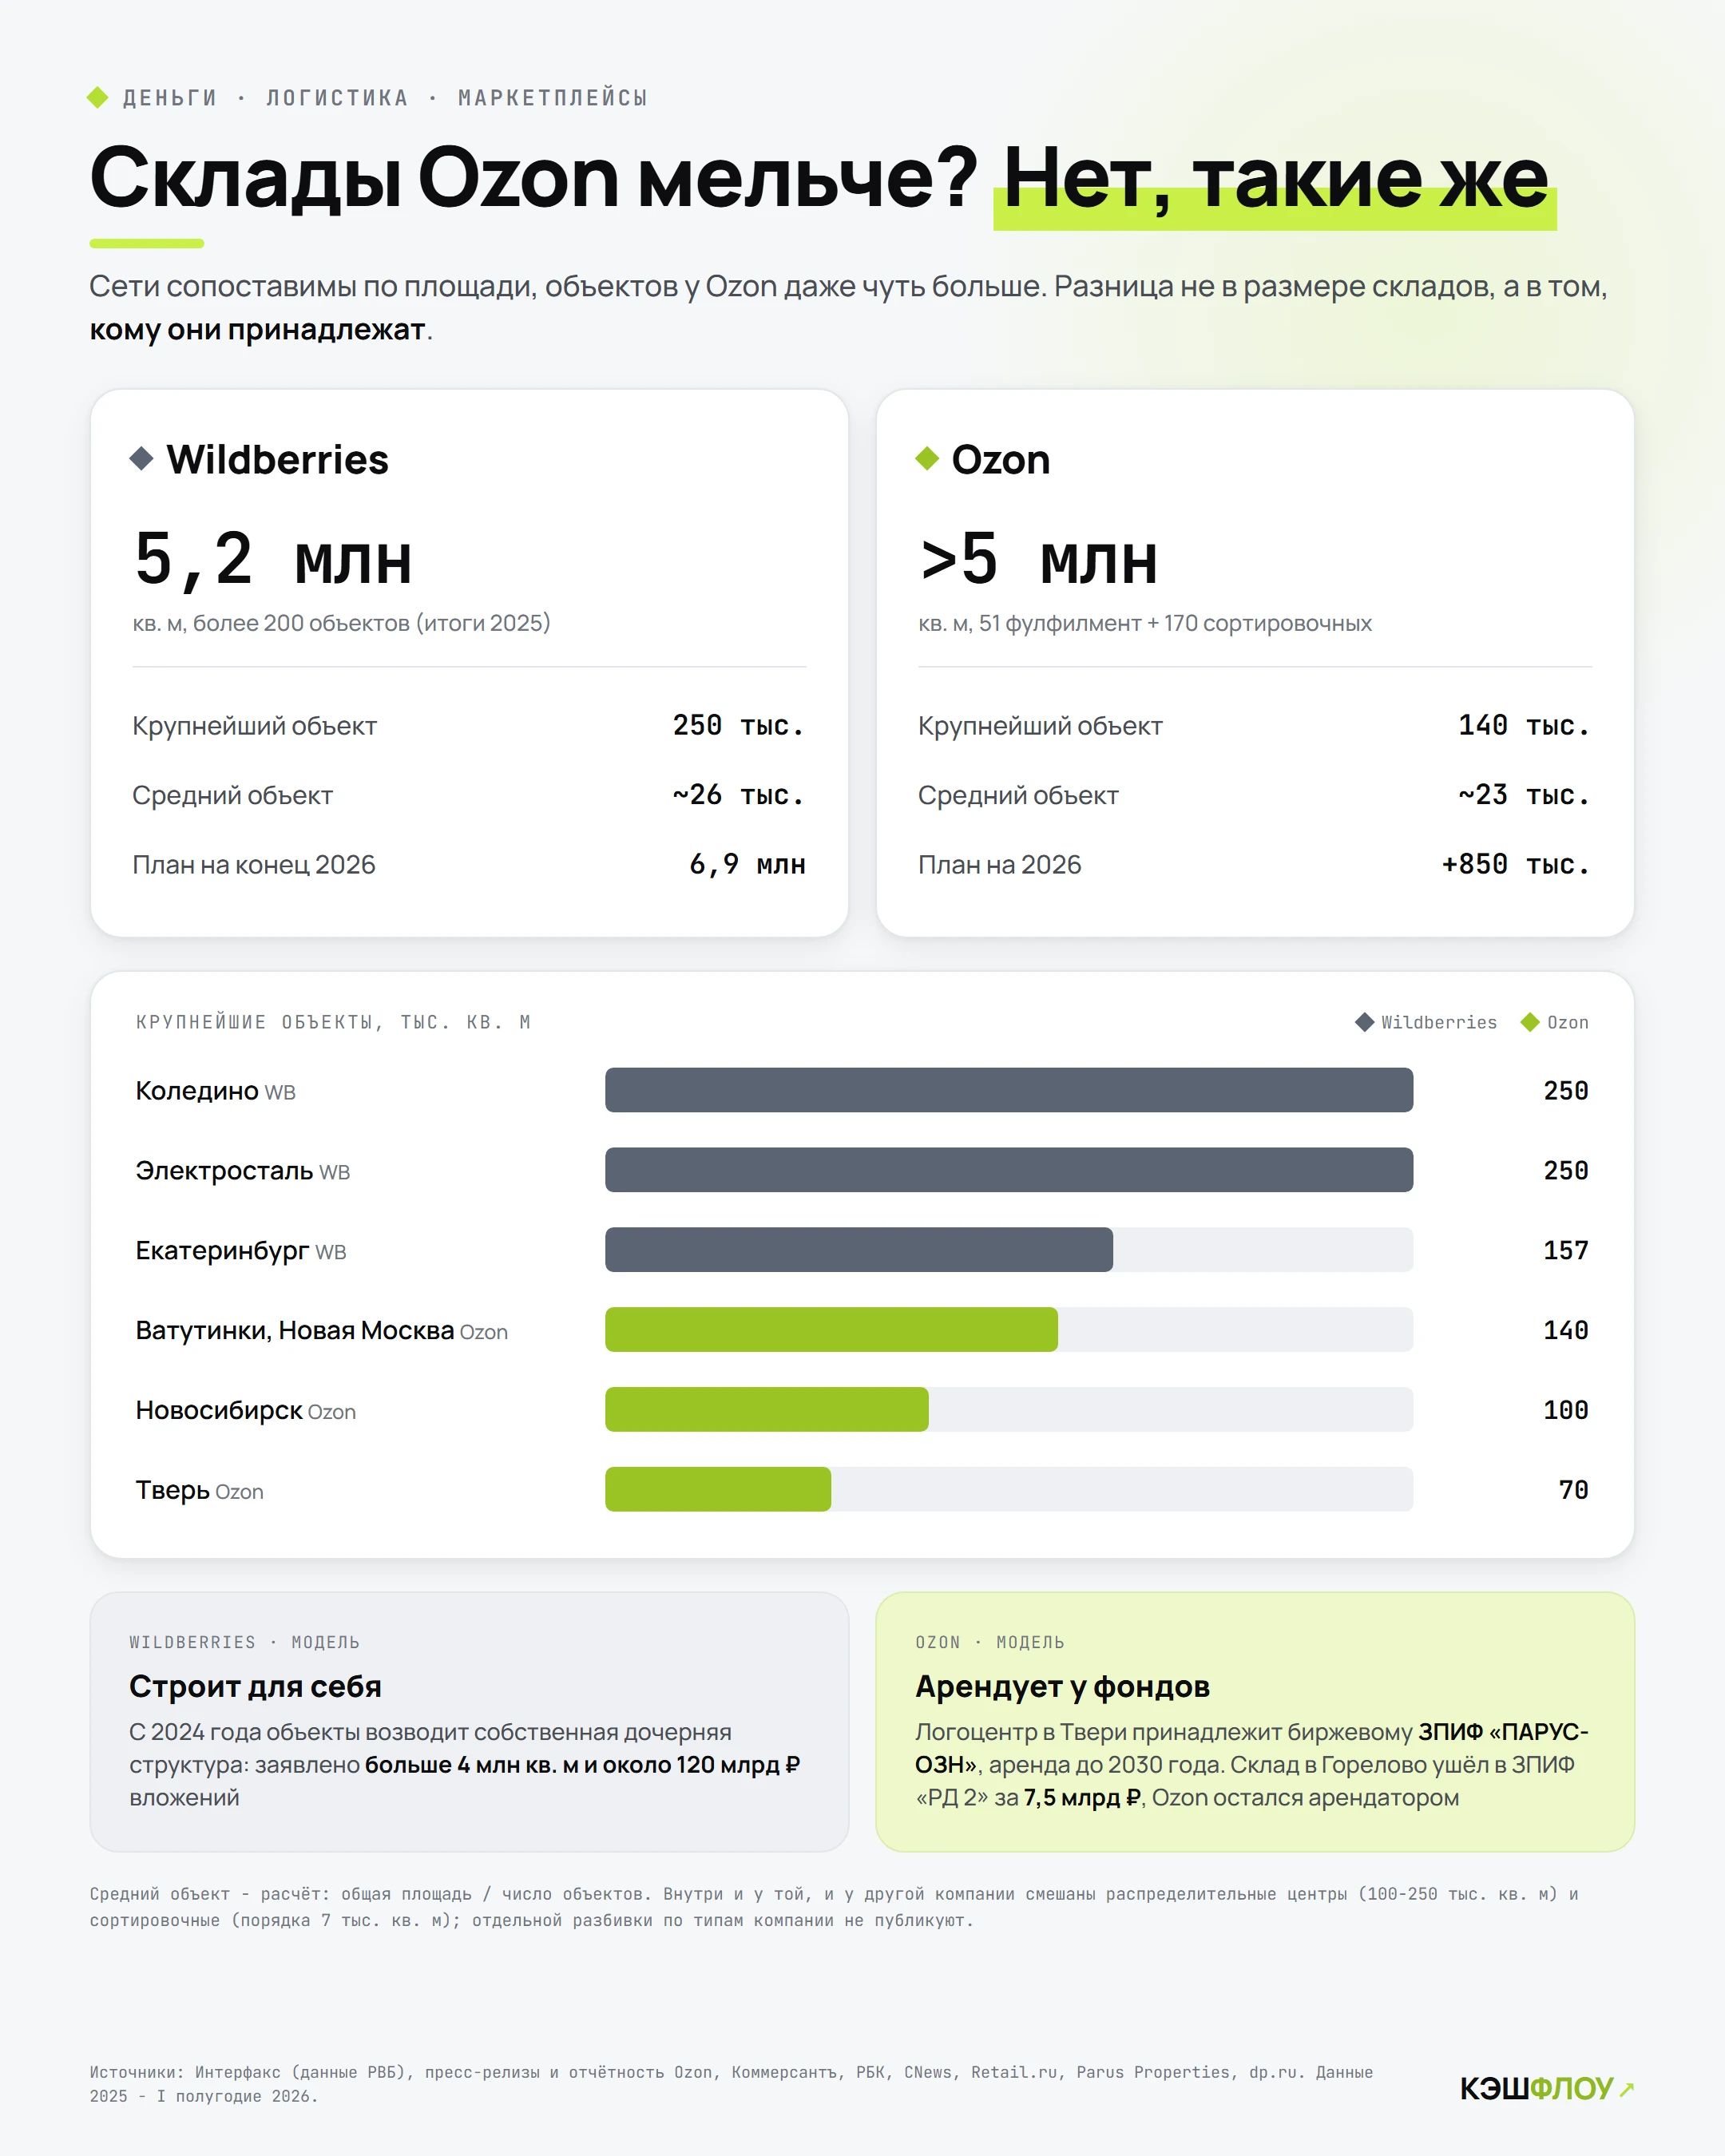Click the footnote starting 'Средний объект – расчёт'
This screenshot has width=1725, height=2156.
(x=834, y=1907)
